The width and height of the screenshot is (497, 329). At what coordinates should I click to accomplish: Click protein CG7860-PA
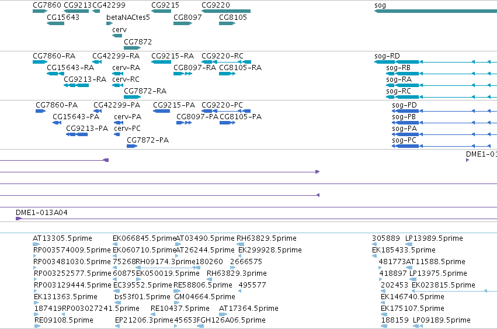click(57, 105)
